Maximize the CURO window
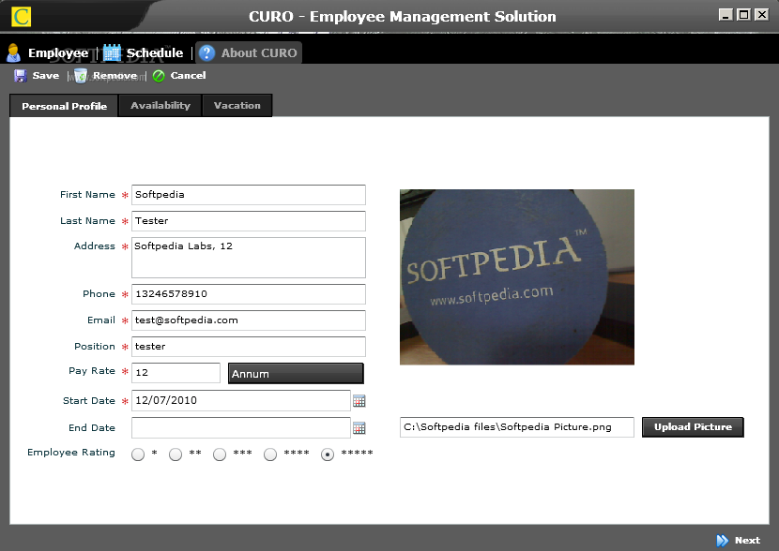Viewport: 779px width, 551px height. pyautogui.click(x=743, y=15)
